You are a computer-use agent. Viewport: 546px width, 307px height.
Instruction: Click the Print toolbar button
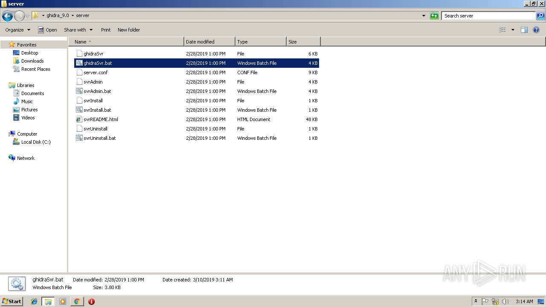click(x=106, y=30)
